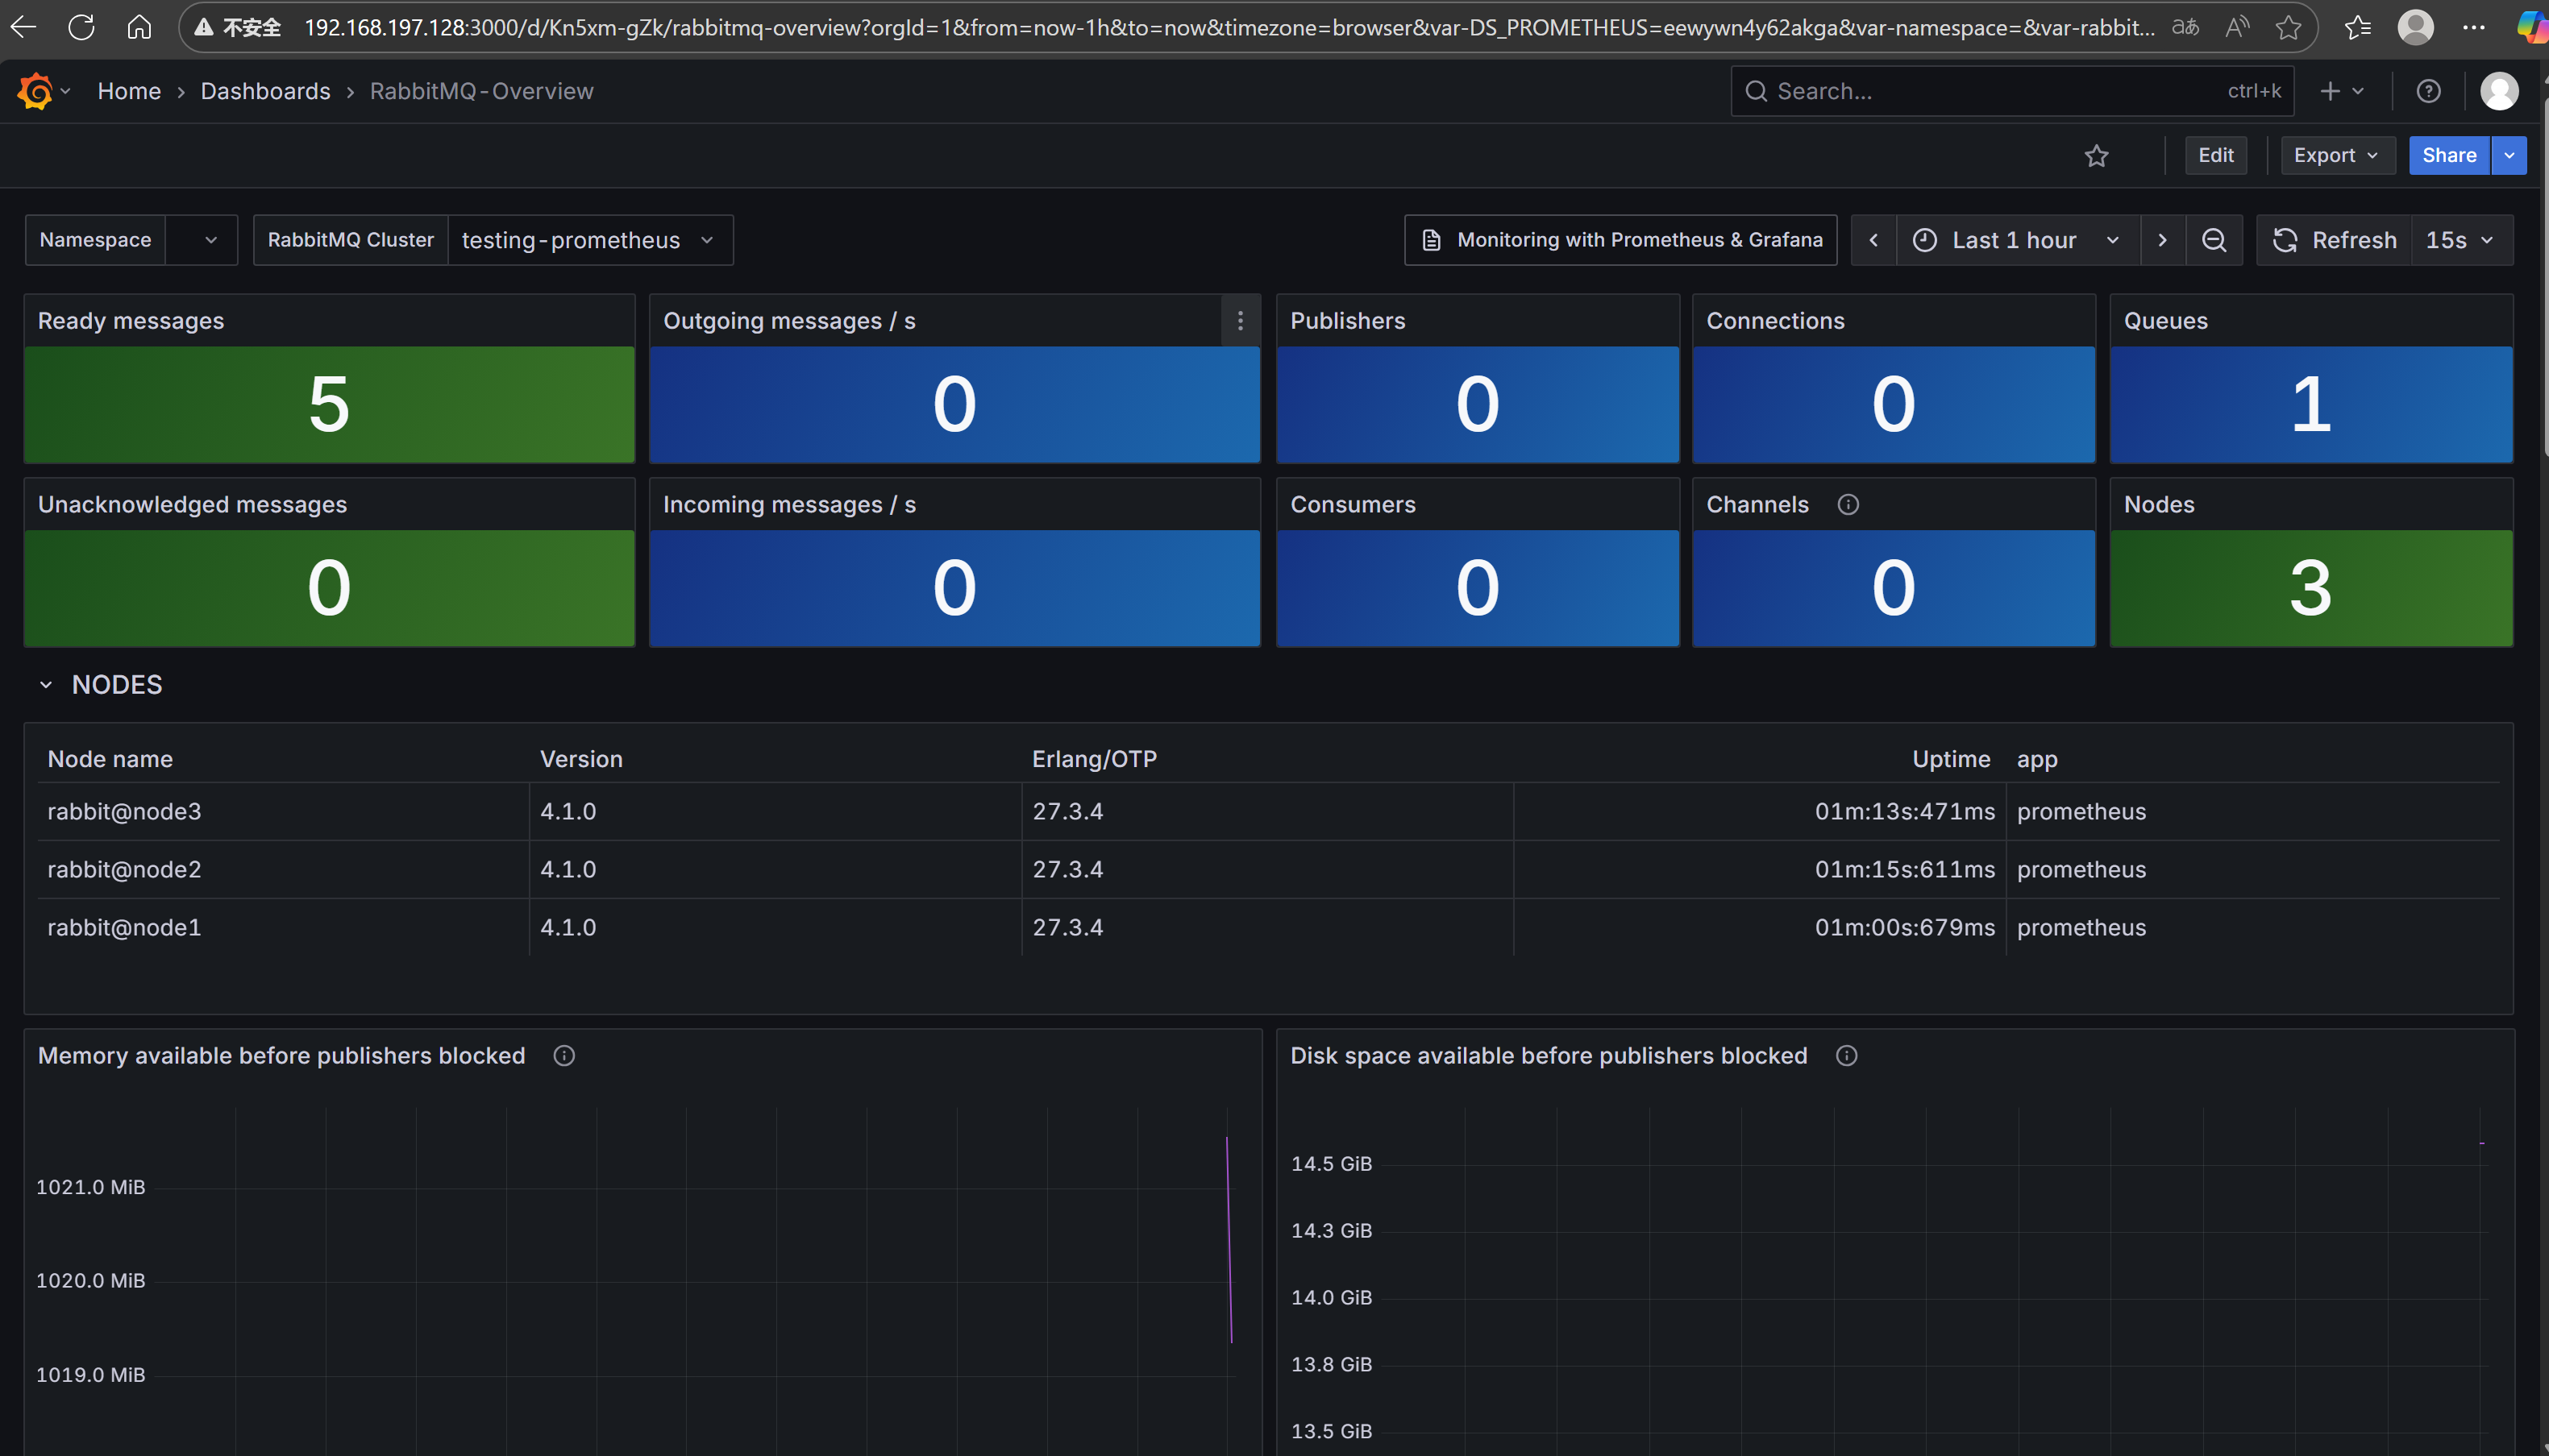Click the Channels panel info icon
Image resolution: width=2549 pixels, height=1456 pixels.
[x=1848, y=505]
